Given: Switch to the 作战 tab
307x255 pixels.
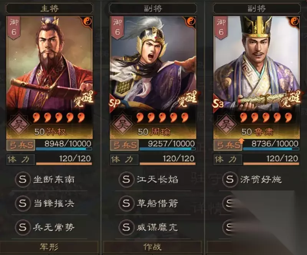Looking at the screenshot, I should point(152,247).
